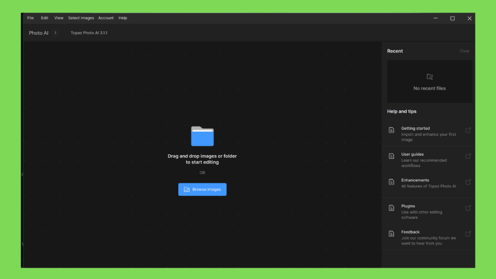Click the No recent files folder icon
The width and height of the screenshot is (496, 279).
pyautogui.click(x=430, y=77)
